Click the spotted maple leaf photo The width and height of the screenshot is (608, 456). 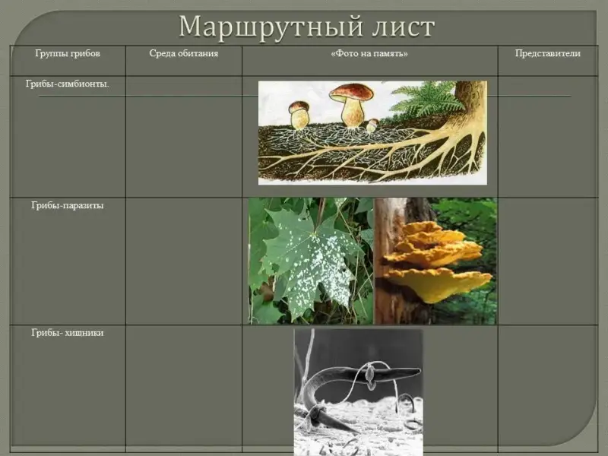(x=310, y=261)
